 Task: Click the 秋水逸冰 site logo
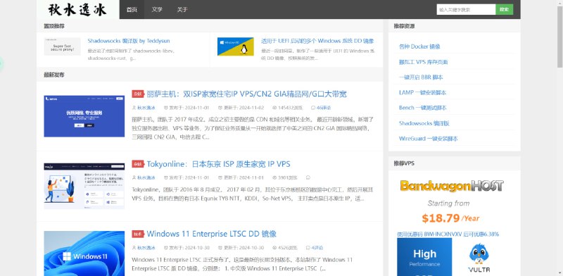[x=77, y=9]
